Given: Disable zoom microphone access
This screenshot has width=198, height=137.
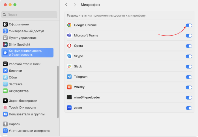Looking at the screenshot, I should (x=189, y=108).
